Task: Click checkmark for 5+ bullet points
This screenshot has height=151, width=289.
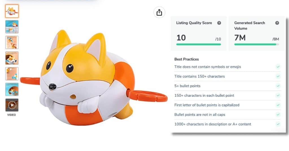Action: (x=278, y=86)
